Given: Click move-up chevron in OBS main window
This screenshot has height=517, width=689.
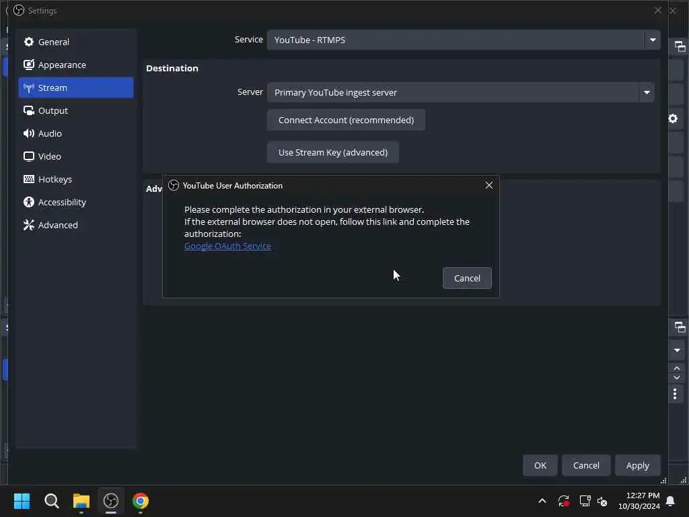Looking at the screenshot, I should coord(677,368).
